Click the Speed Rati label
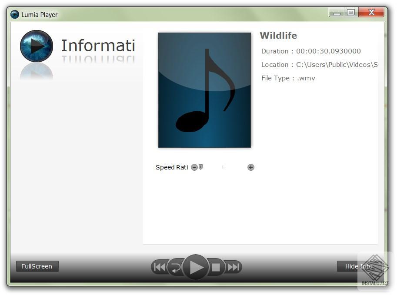This screenshot has width=397, height=295. click(x=172, y=167)
